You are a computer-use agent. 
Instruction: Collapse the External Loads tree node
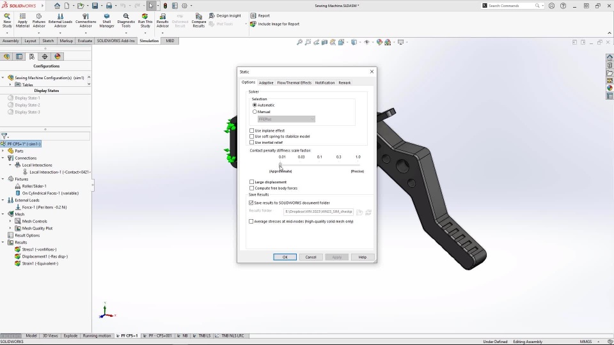tap(3, 200)
